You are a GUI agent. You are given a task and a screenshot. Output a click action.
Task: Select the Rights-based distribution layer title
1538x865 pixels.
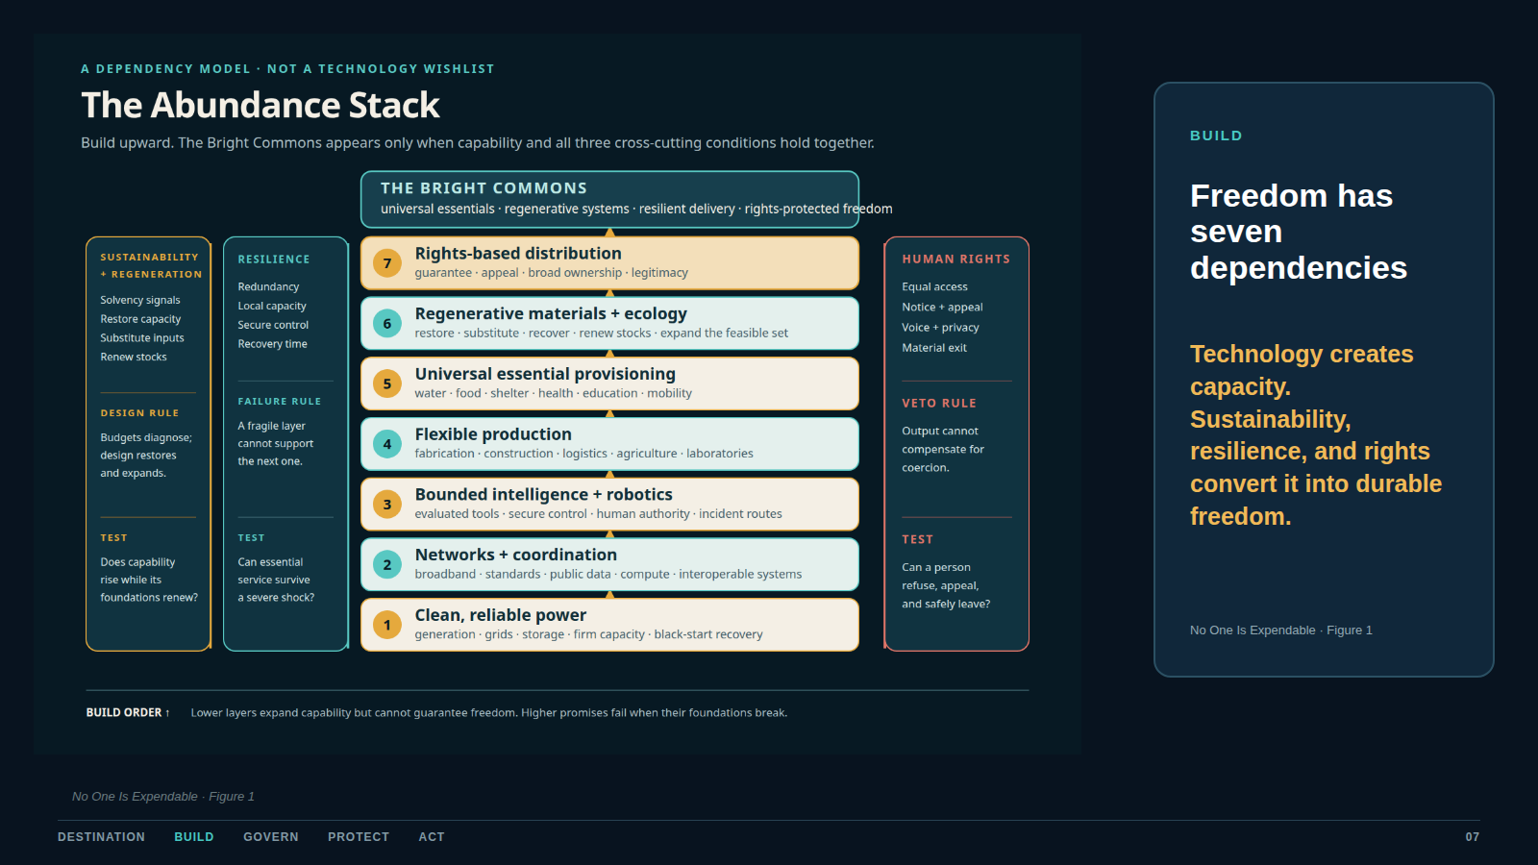518,254
